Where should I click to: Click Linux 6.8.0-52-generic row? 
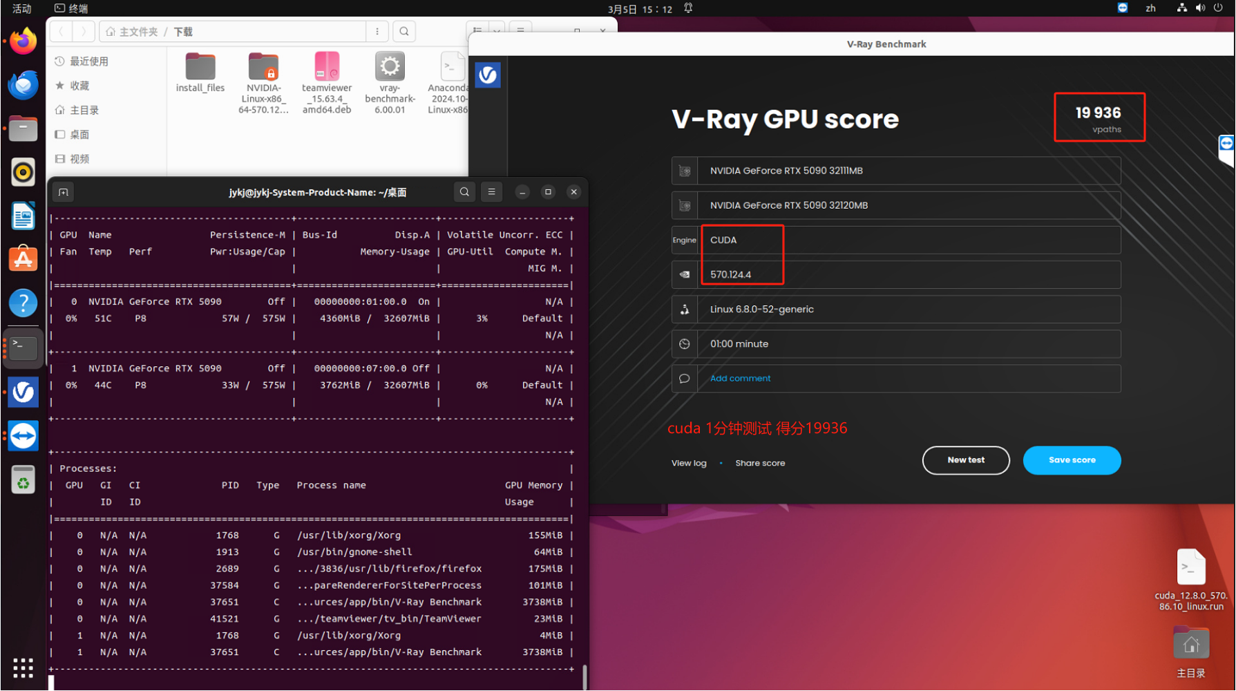pyautogui.click(x=896, y=309)
